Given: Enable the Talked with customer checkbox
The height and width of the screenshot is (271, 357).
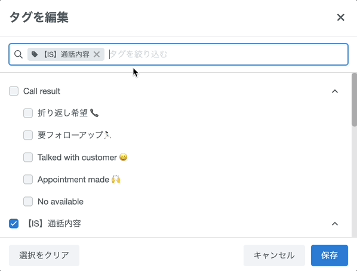Looking at the screenshot, I should (28, 158).
